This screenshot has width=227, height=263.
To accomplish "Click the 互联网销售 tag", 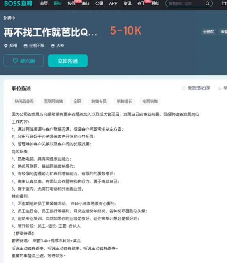I will coord(53,102).
